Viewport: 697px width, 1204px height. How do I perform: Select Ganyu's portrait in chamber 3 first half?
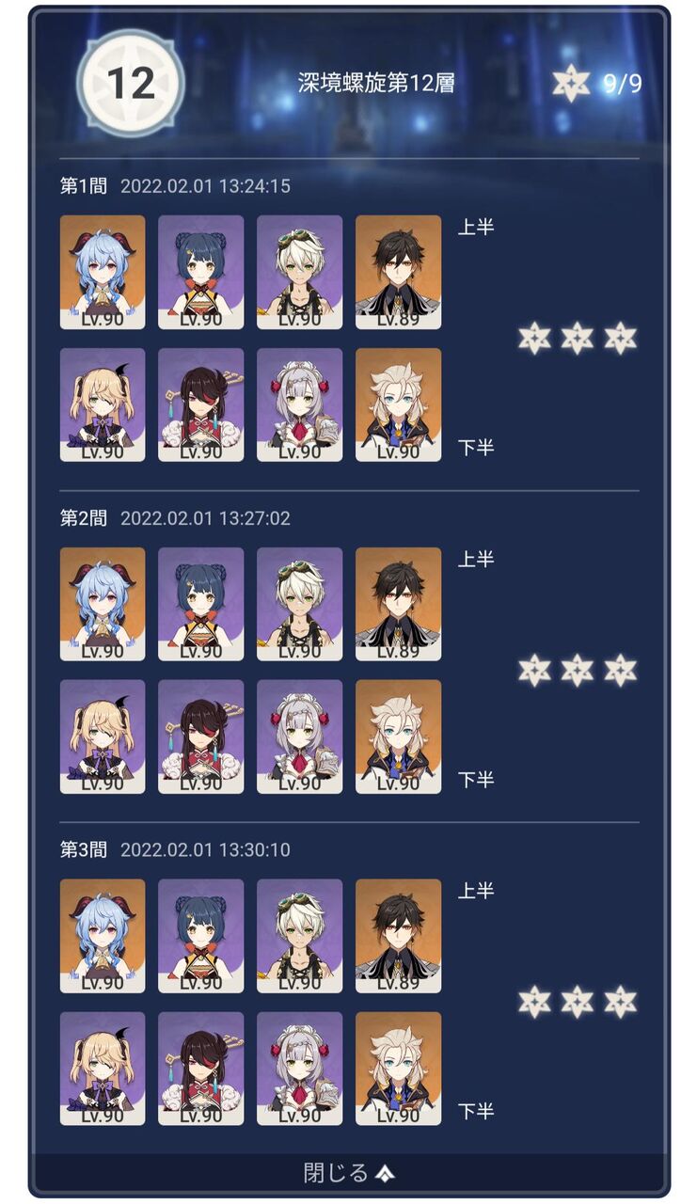pos(103,936)
